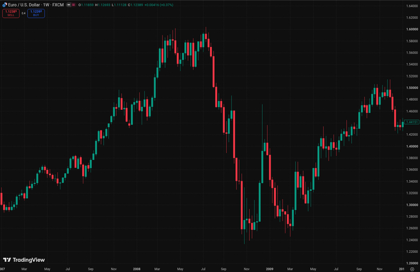Image resolution: width=420 pixels, height=272 pixels.
Task: Click the 1.60000 price axis label
Action: pyautogui.click(x=412, y=29)
